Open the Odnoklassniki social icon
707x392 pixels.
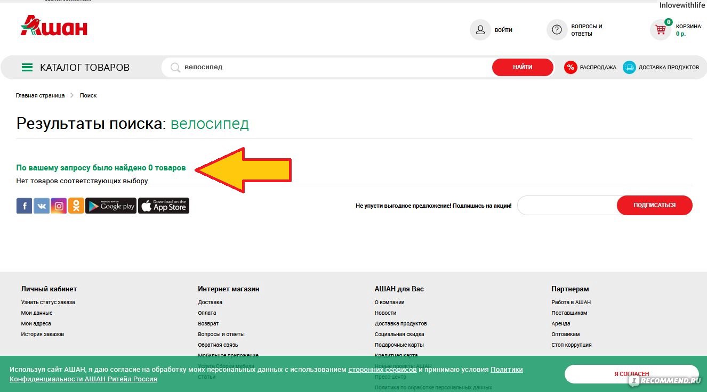(x=76, y=206)
